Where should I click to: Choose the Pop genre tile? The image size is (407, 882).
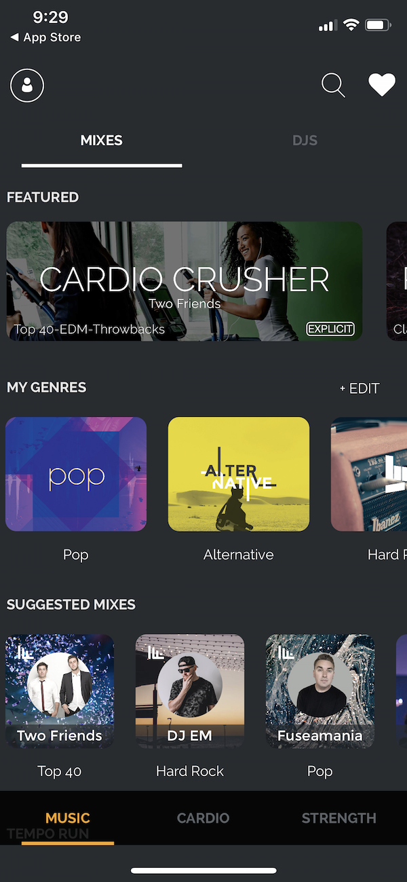coord(76,474)
